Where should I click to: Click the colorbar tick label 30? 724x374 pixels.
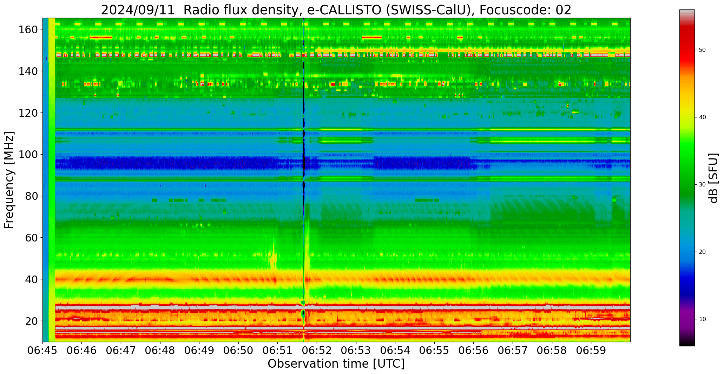[702, 185]
